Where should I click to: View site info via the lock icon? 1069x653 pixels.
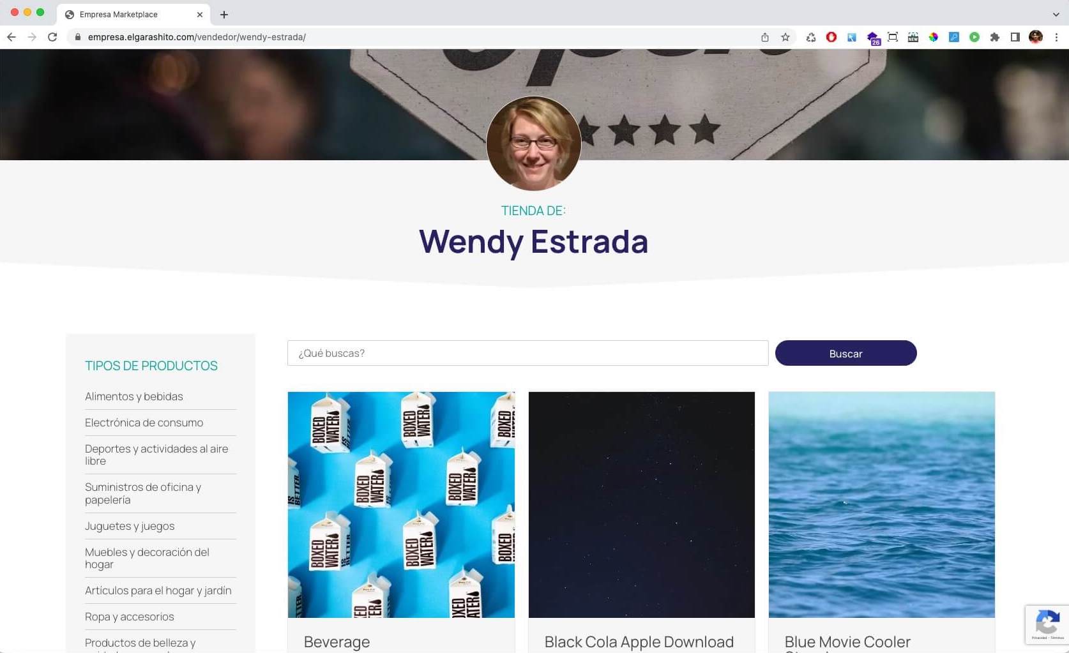[x=78, y=37]
